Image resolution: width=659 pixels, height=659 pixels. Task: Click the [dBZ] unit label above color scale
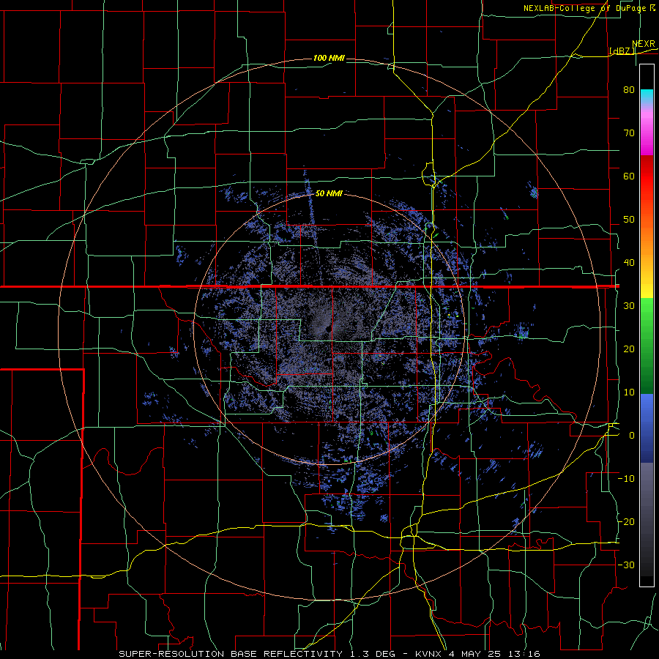[622, 51]
